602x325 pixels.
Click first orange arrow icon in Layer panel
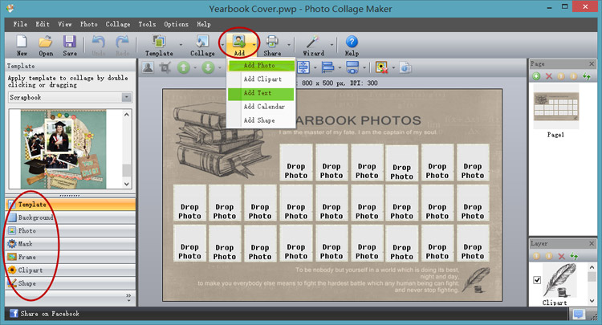coord(536,256)
